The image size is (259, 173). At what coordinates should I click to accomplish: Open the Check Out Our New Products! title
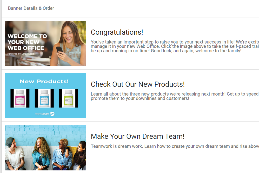tap(138, 84)
